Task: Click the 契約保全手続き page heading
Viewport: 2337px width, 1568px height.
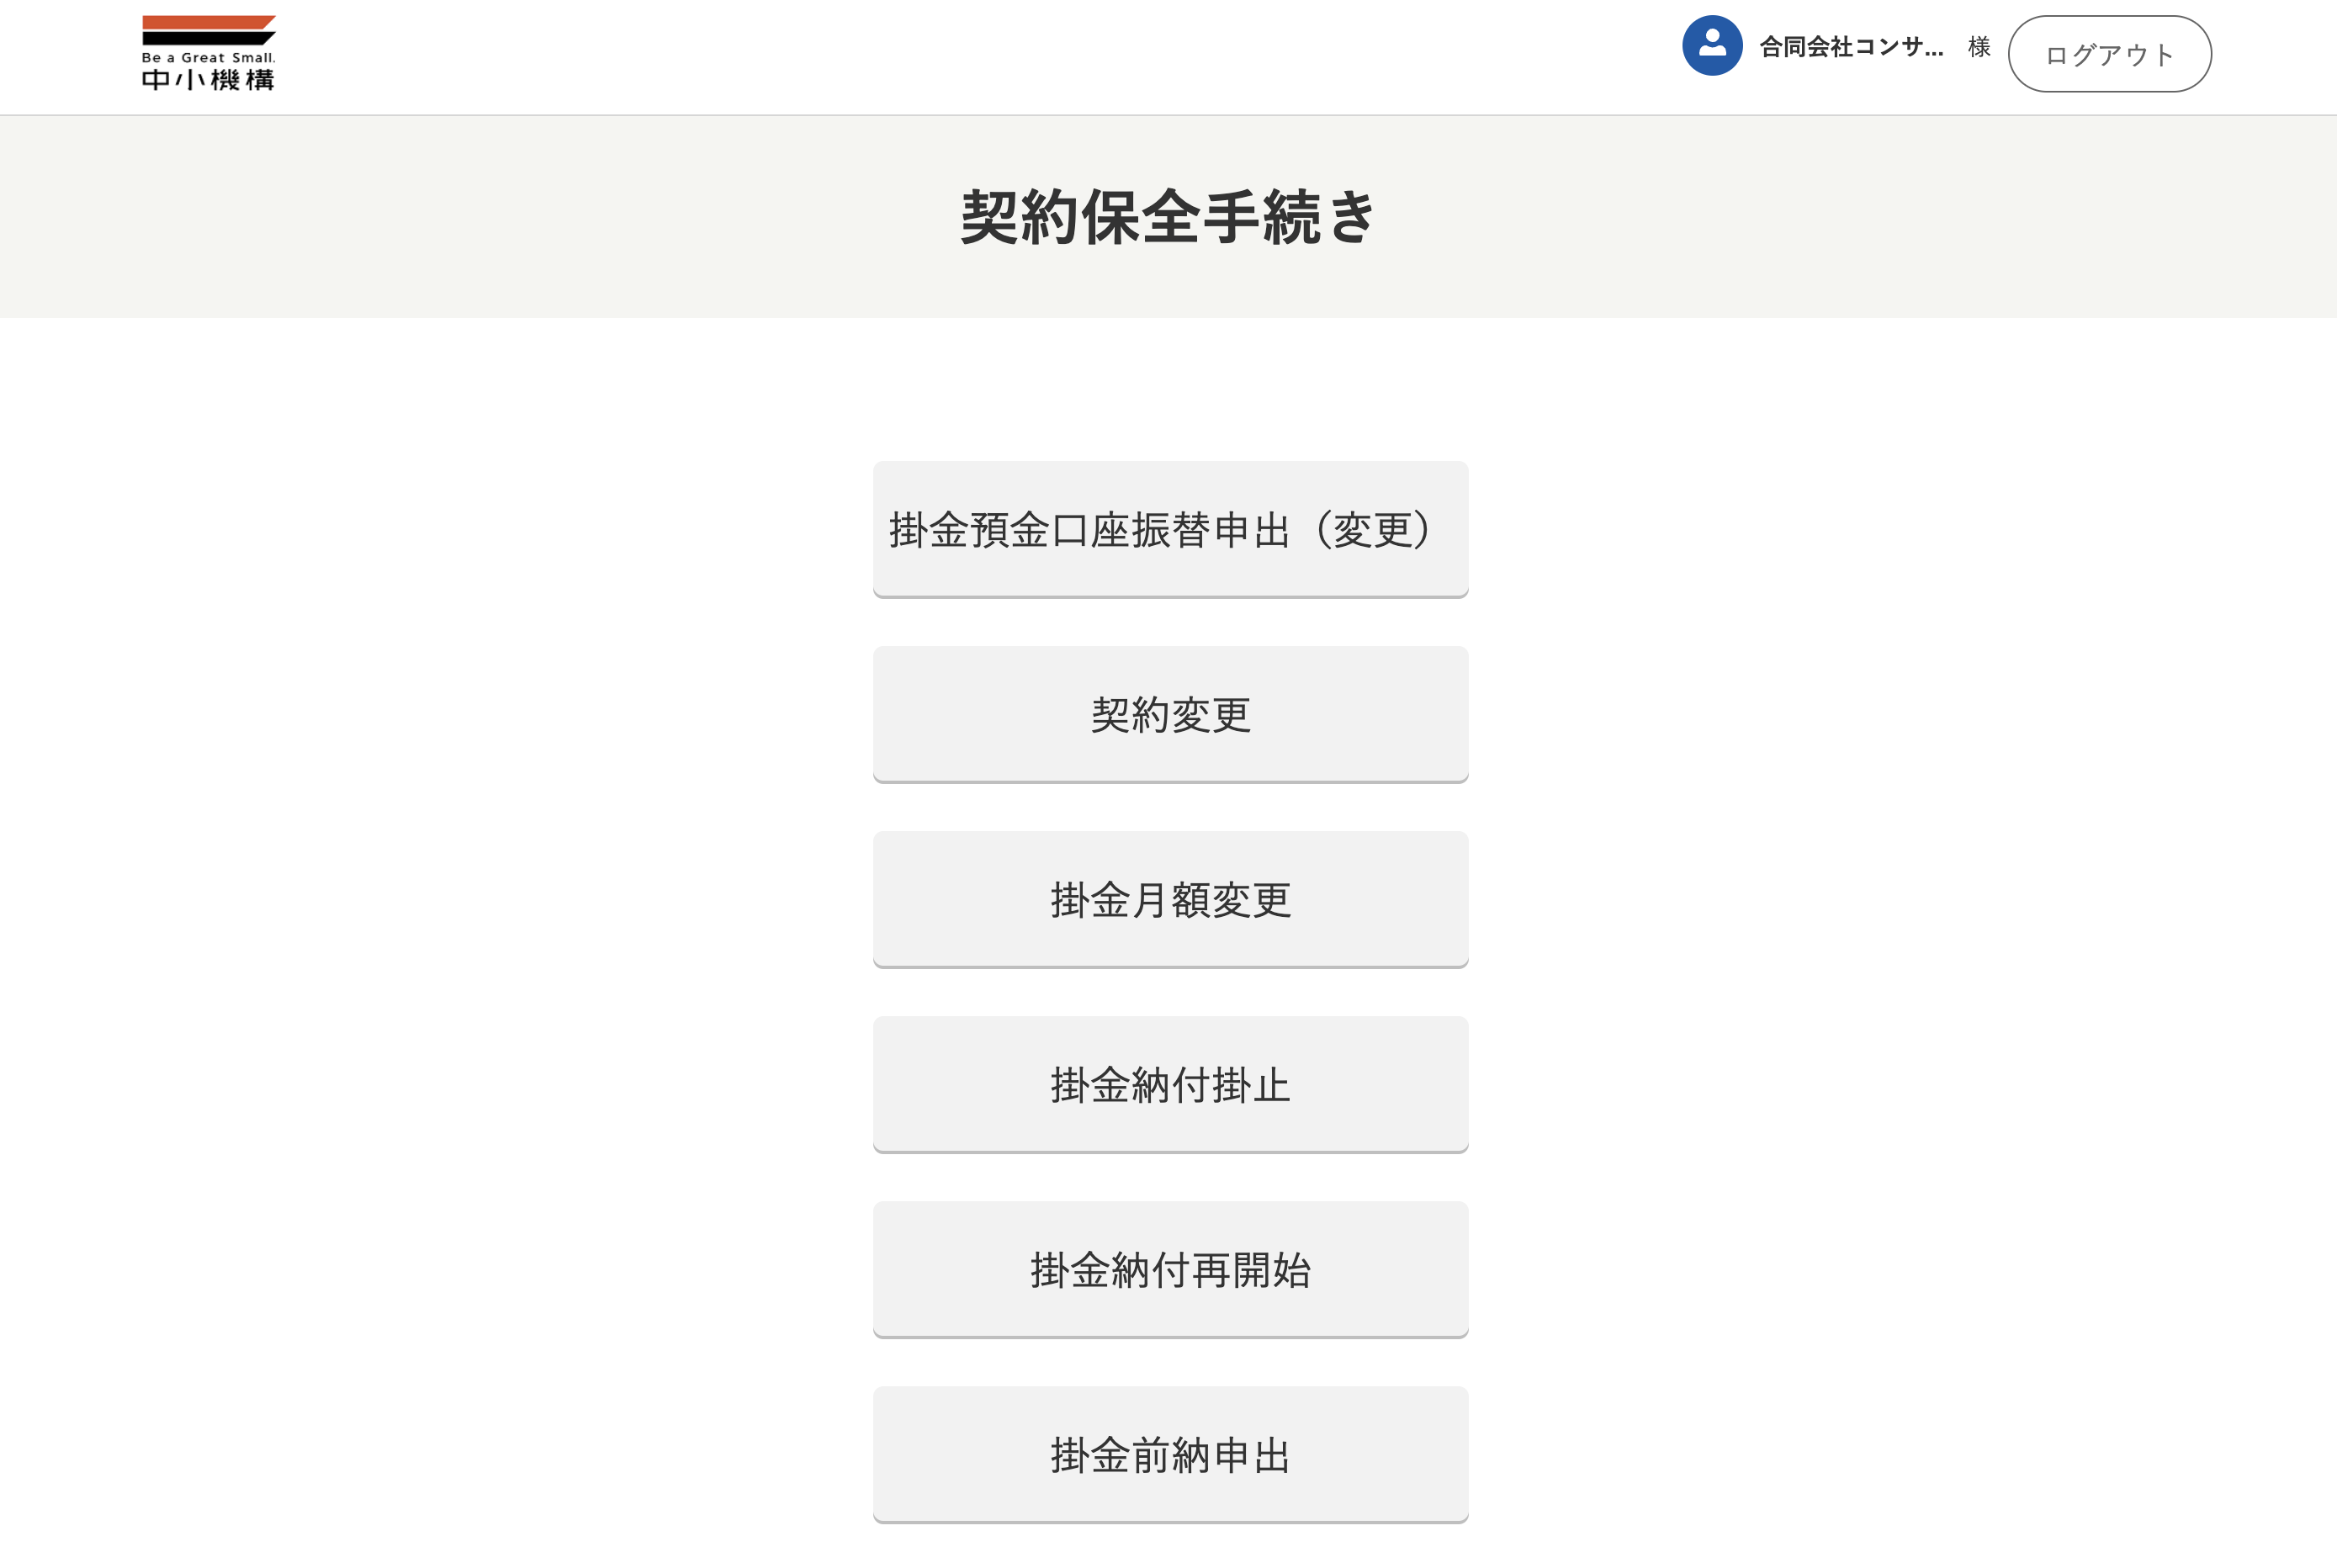Action: coord(1168,216)
